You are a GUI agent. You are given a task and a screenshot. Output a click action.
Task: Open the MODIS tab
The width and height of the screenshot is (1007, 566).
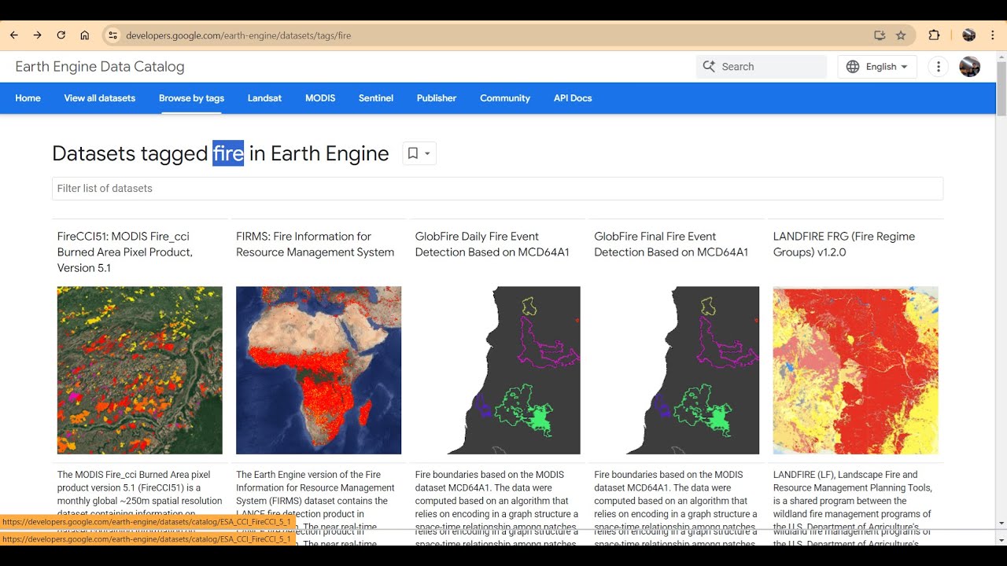pos(320,98)
